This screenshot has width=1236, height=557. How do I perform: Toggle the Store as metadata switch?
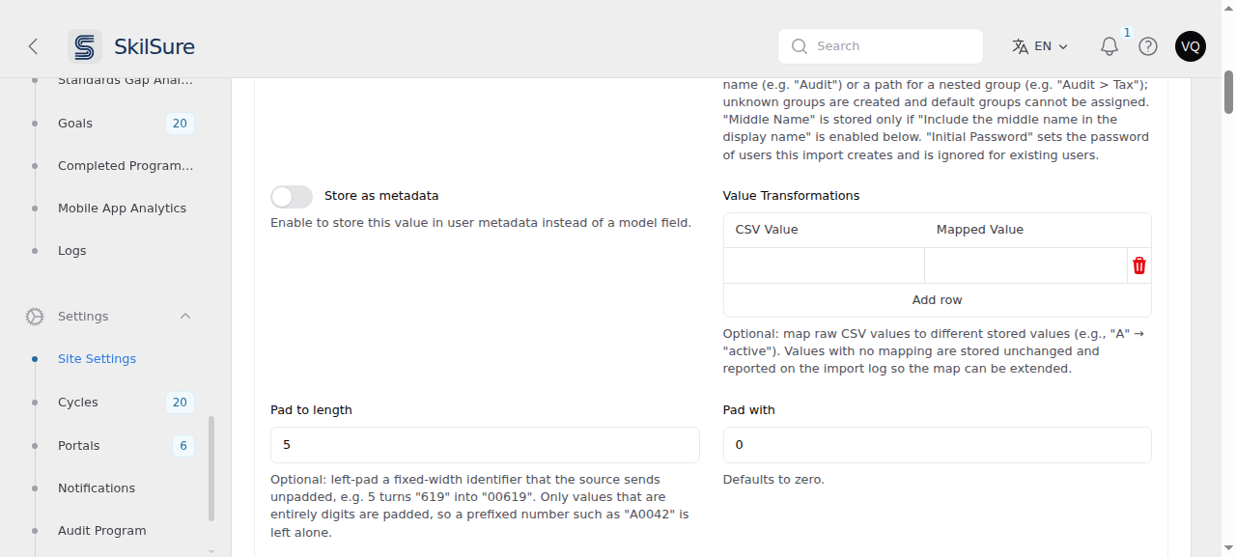pyautogui.click(x=292, y=197)
